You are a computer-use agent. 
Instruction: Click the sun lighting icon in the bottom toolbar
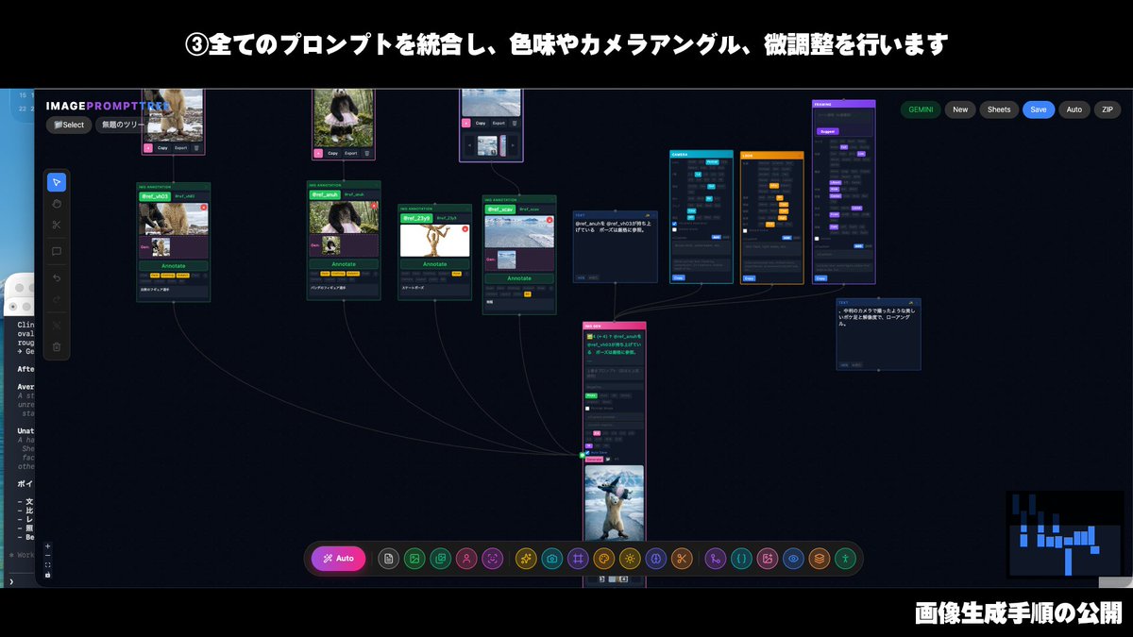[x=630, y=559]
